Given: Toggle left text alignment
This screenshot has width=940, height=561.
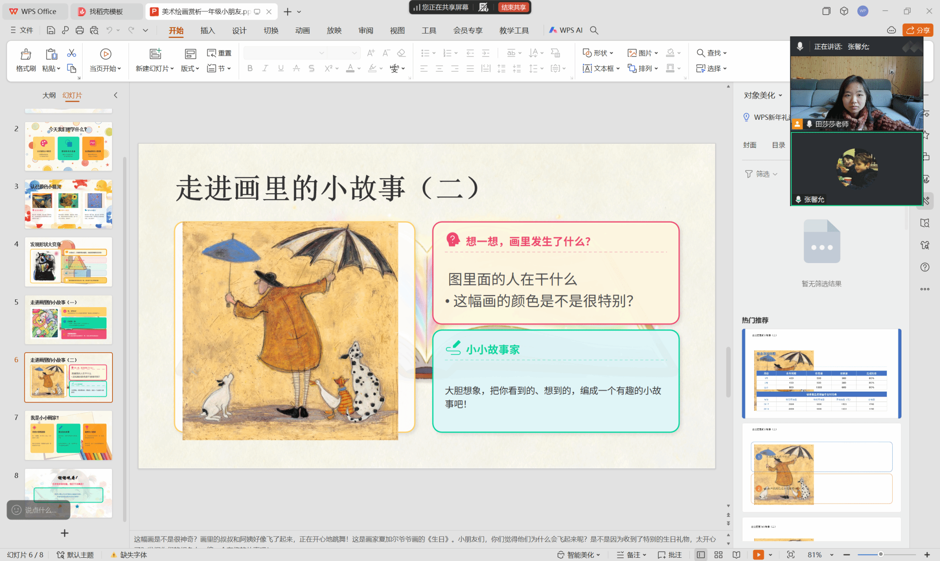Looking at the screenshot, I should 424,68.
